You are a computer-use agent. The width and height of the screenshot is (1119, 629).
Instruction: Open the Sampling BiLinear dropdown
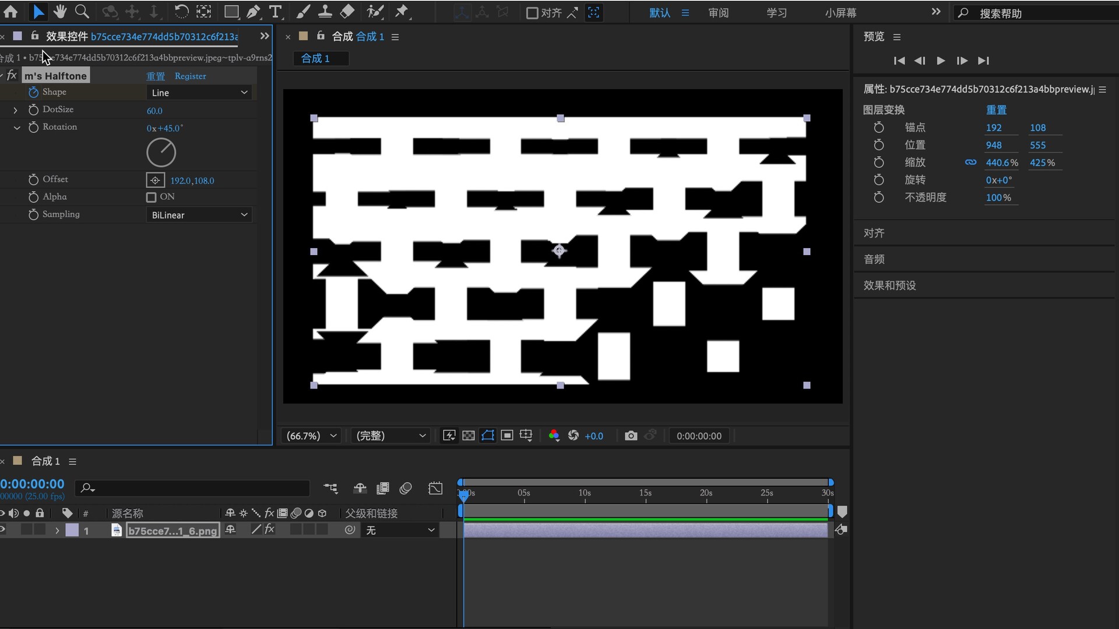199,215
